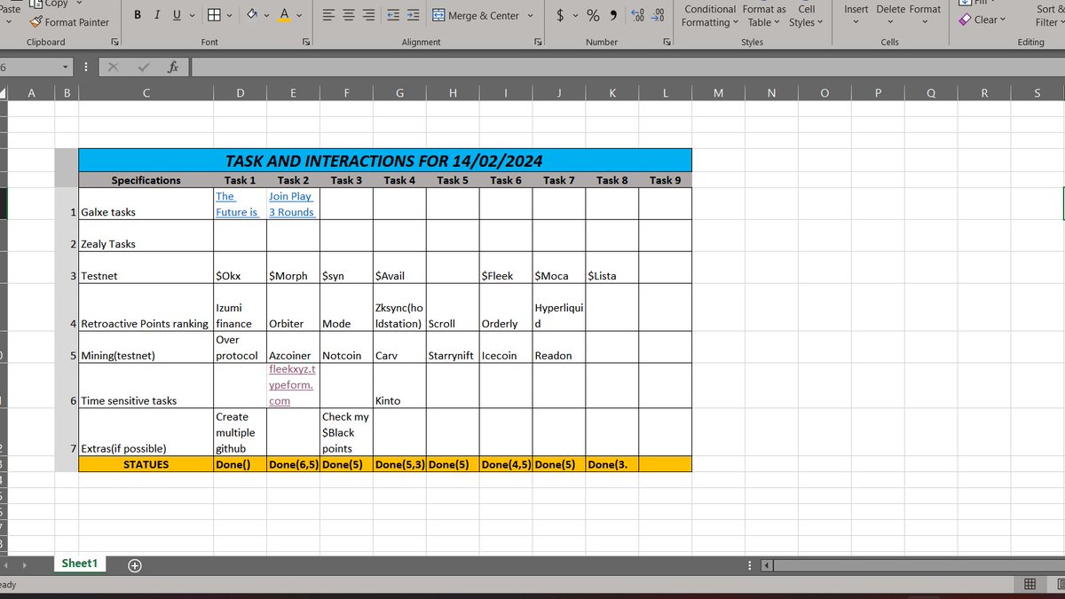Click the formula bar Enter checkmark
The image size is (1065, 599).
(144, 67)
